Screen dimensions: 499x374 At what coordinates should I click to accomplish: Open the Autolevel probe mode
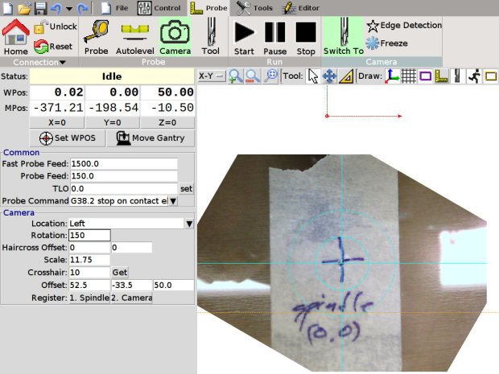(x=135, y=37)
